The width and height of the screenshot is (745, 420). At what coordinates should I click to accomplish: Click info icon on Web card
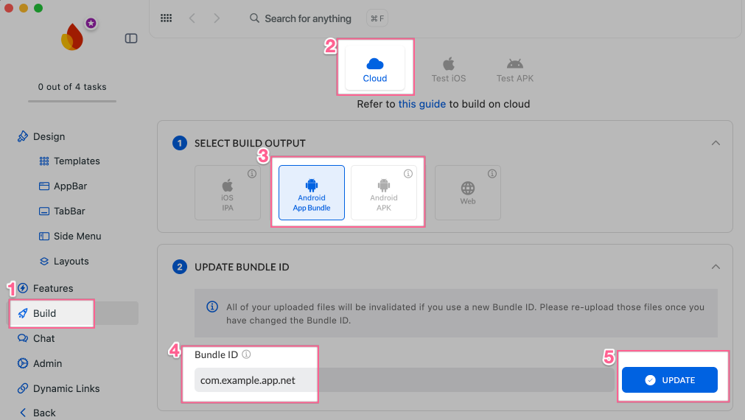(492, 175)
